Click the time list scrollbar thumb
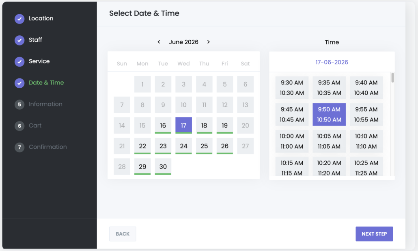Viewport: 418px width, 251px height. tap(392, 78)
